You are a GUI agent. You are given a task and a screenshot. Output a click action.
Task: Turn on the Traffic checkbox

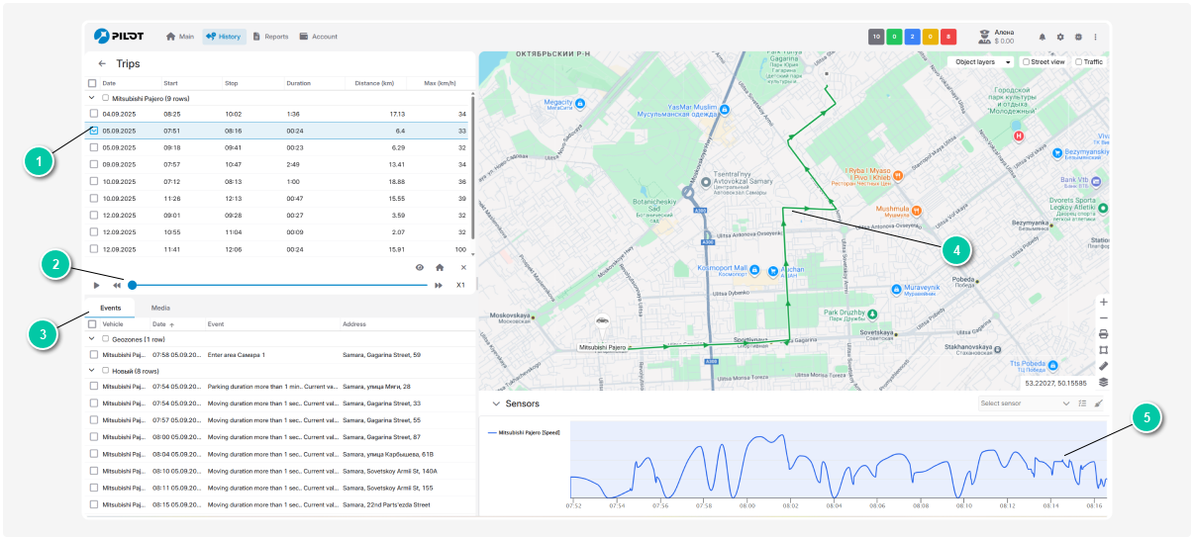[x=1078, y=61]
